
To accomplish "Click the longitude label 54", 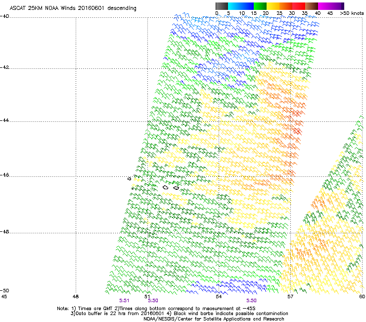I will pyautogui.click(x=219, y=297).
